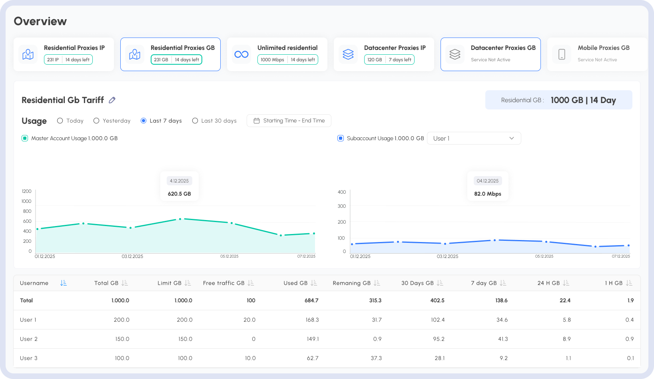Click the User 2 table row
Screen dimensions: 654x379
click(327, 339)
